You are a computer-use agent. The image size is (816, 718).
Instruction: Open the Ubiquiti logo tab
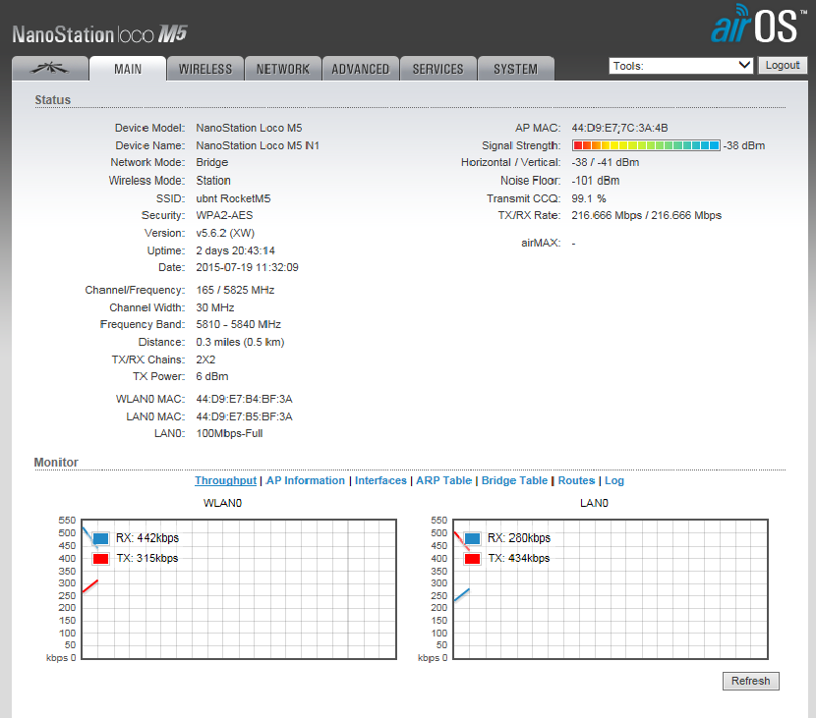point(50,69)
